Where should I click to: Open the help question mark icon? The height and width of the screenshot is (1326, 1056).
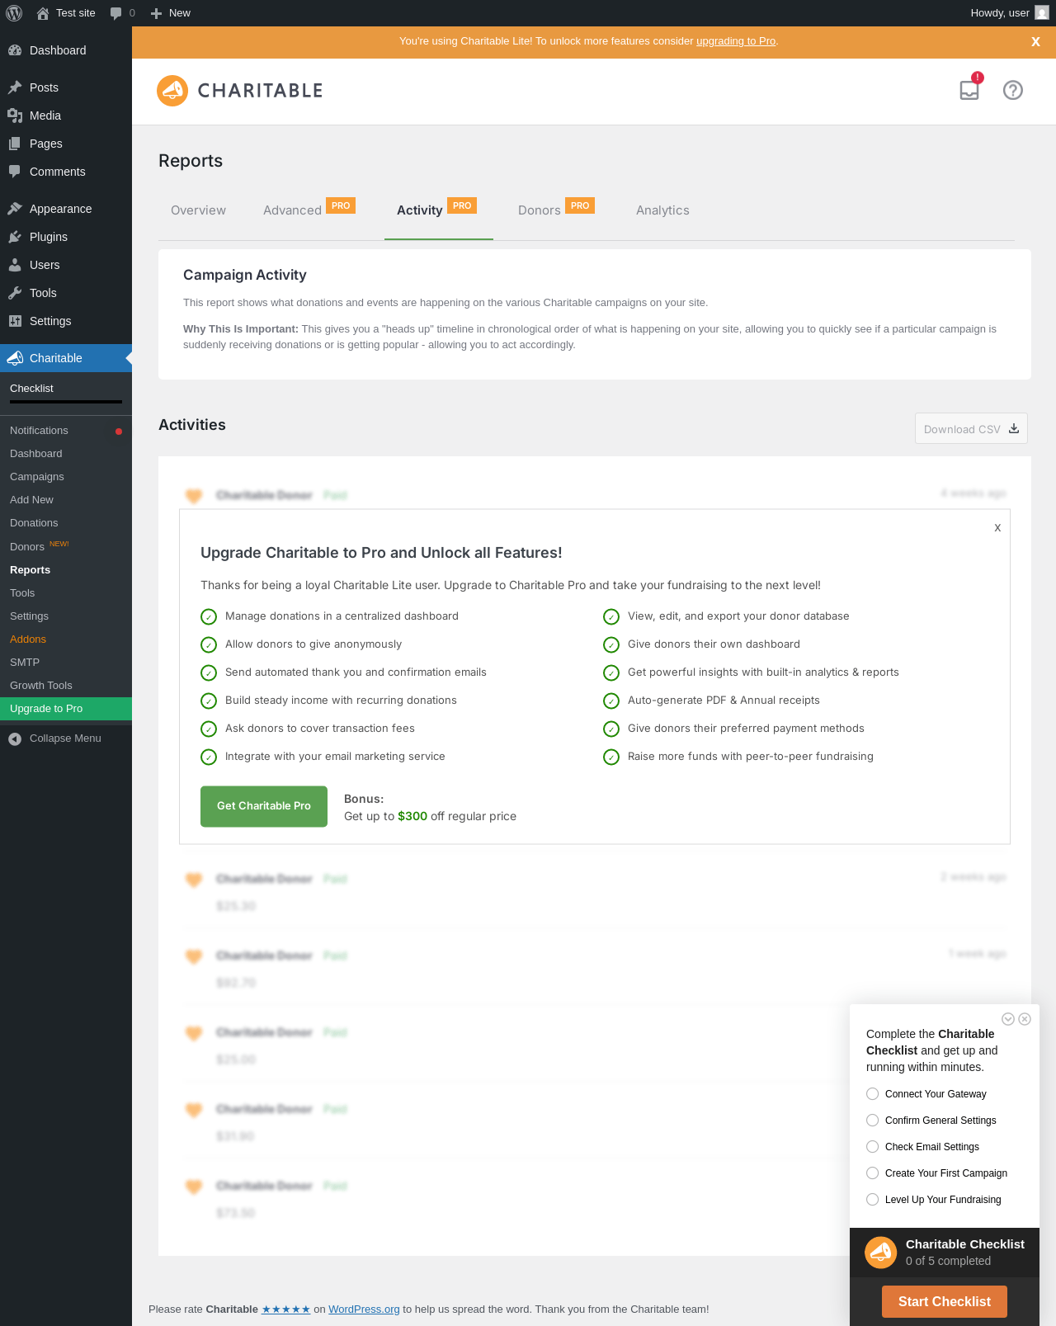click(x=1013, y=90)
